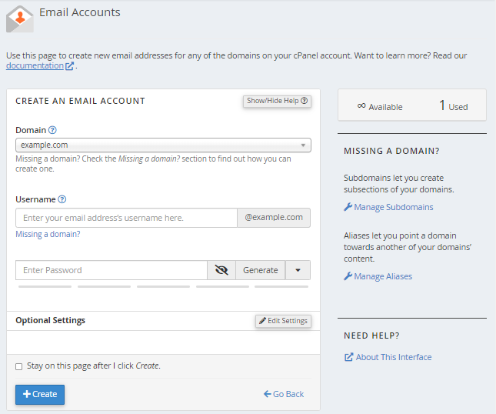Viewport: 496px width, 414px height.
Task: Follow the Missing a domain? link
Action: [x=48, y=234]
